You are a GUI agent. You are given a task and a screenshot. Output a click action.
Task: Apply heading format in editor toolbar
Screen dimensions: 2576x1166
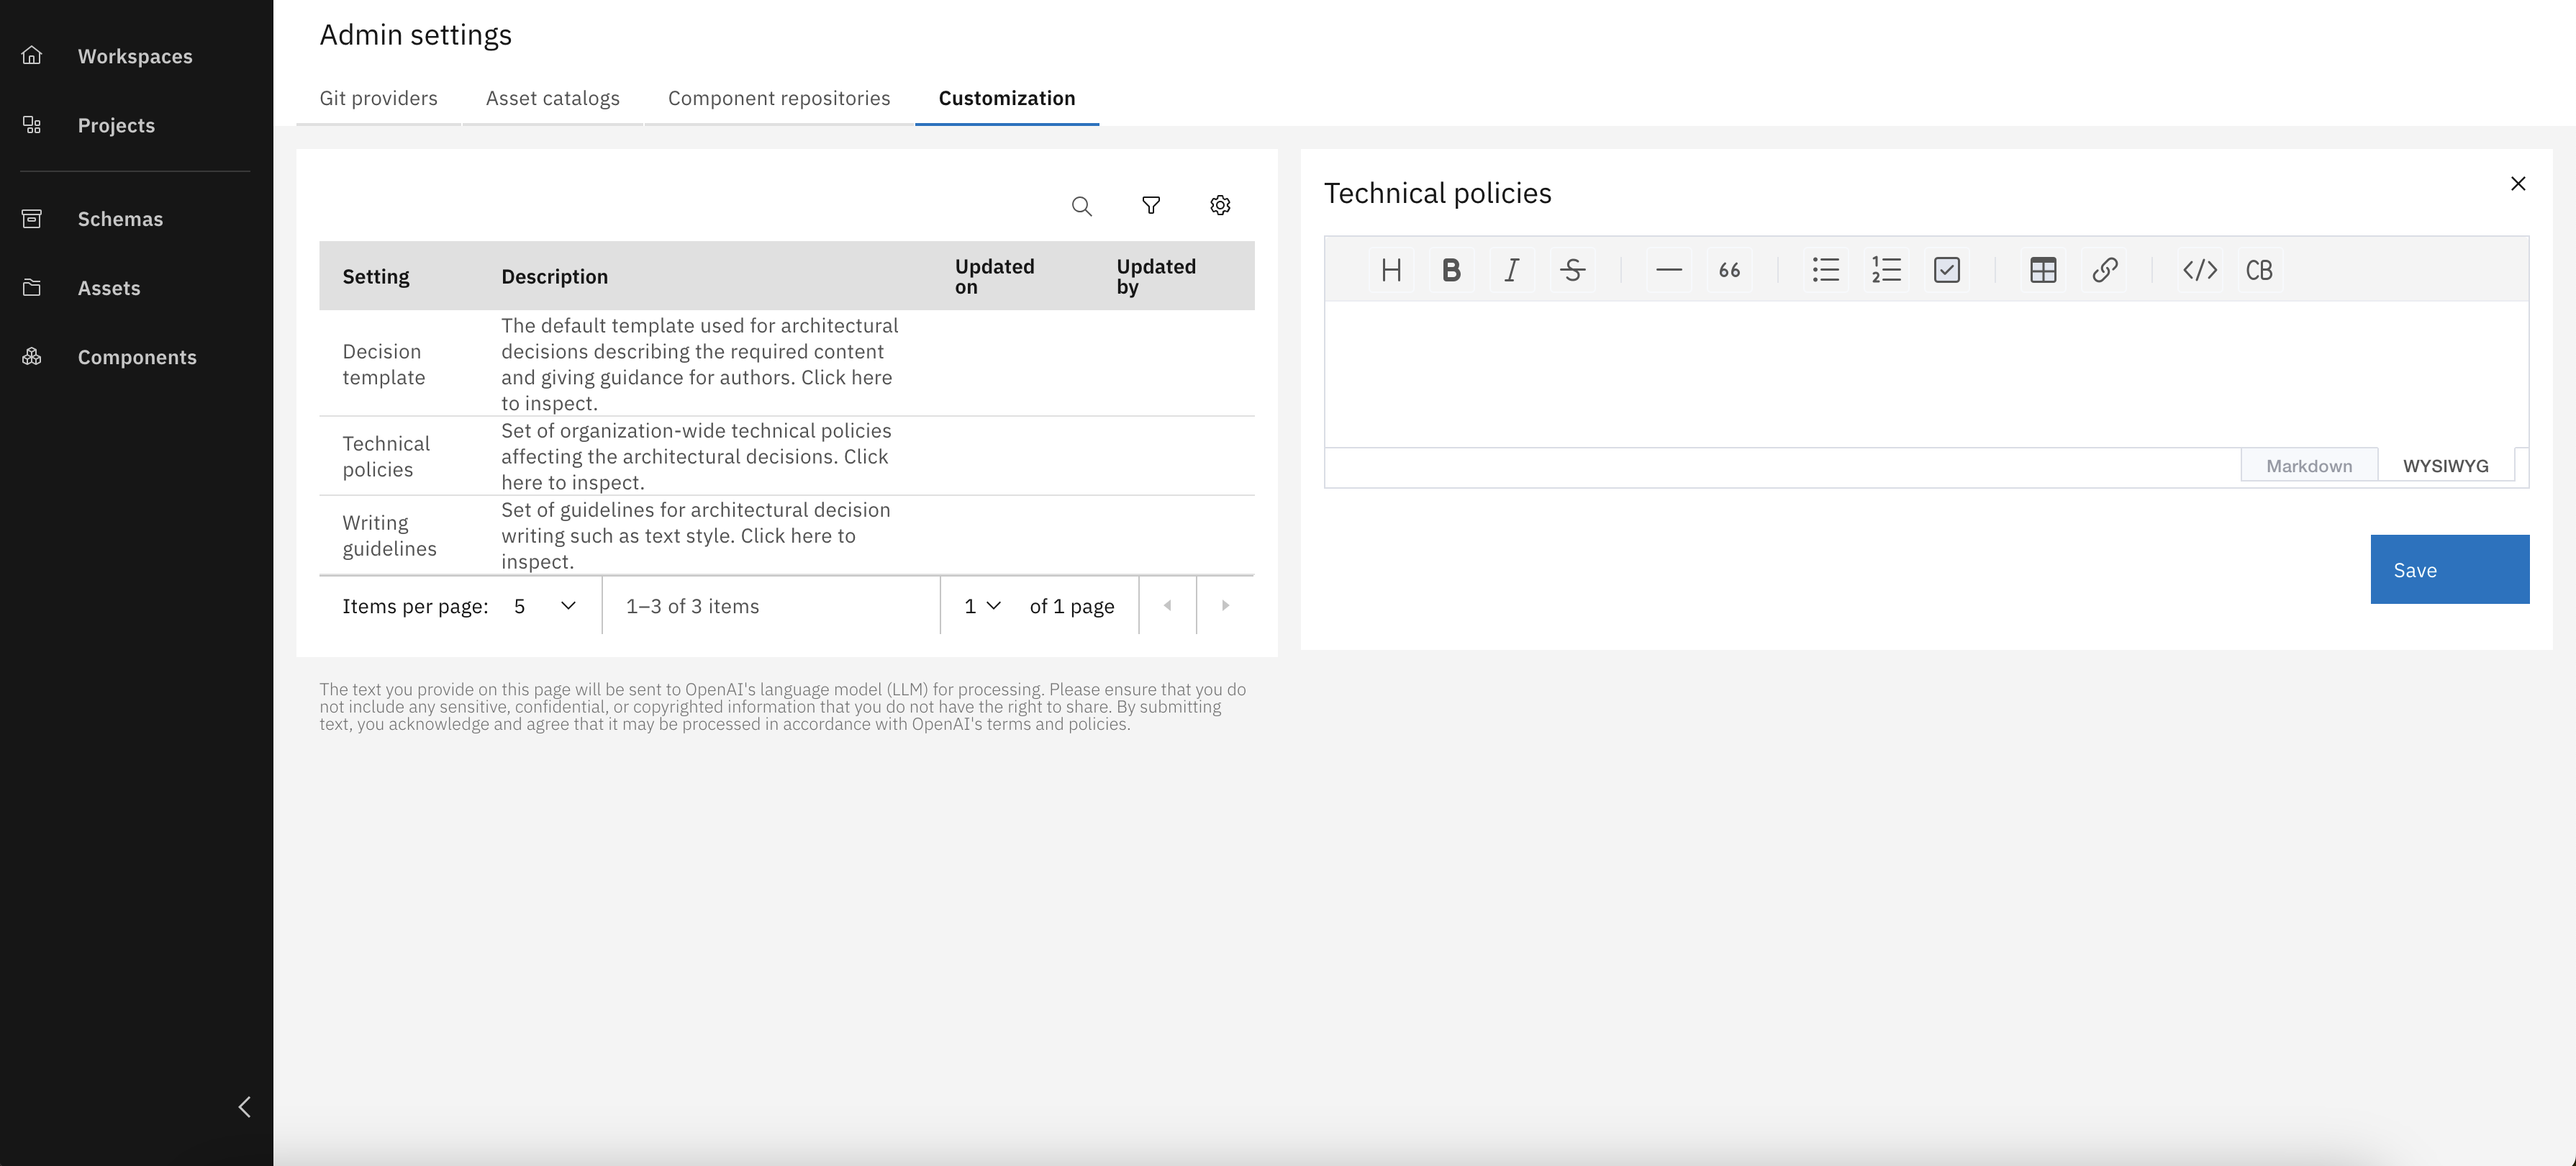pyautogui.click(x=1390, y=270)
